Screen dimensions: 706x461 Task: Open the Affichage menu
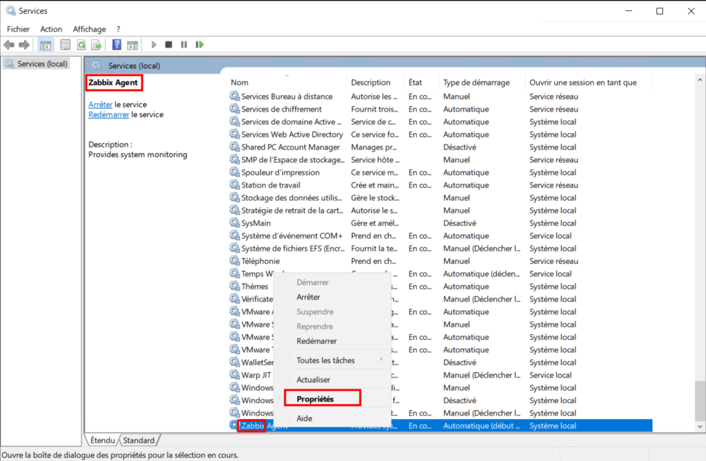click(90, 29)
